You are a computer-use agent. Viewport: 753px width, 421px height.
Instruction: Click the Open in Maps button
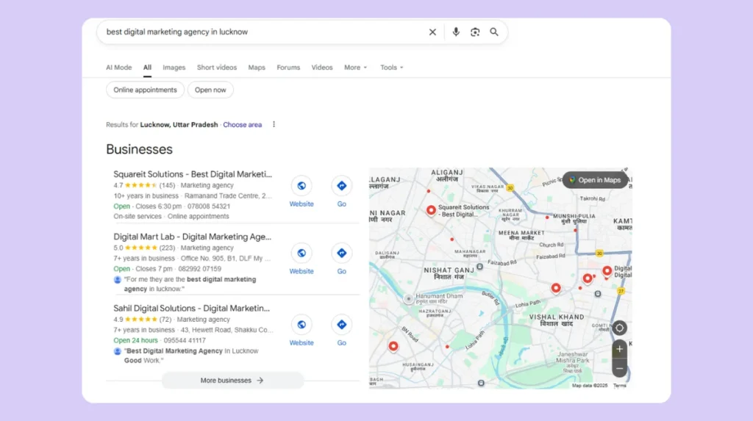(595, 180)
